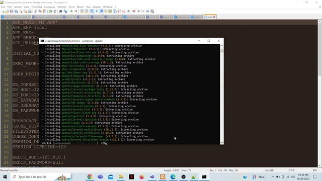The width and height of the screenshot is (322, 181).
Task: Click Run macro multiple times icon
Action: click(x=147, y=11)
